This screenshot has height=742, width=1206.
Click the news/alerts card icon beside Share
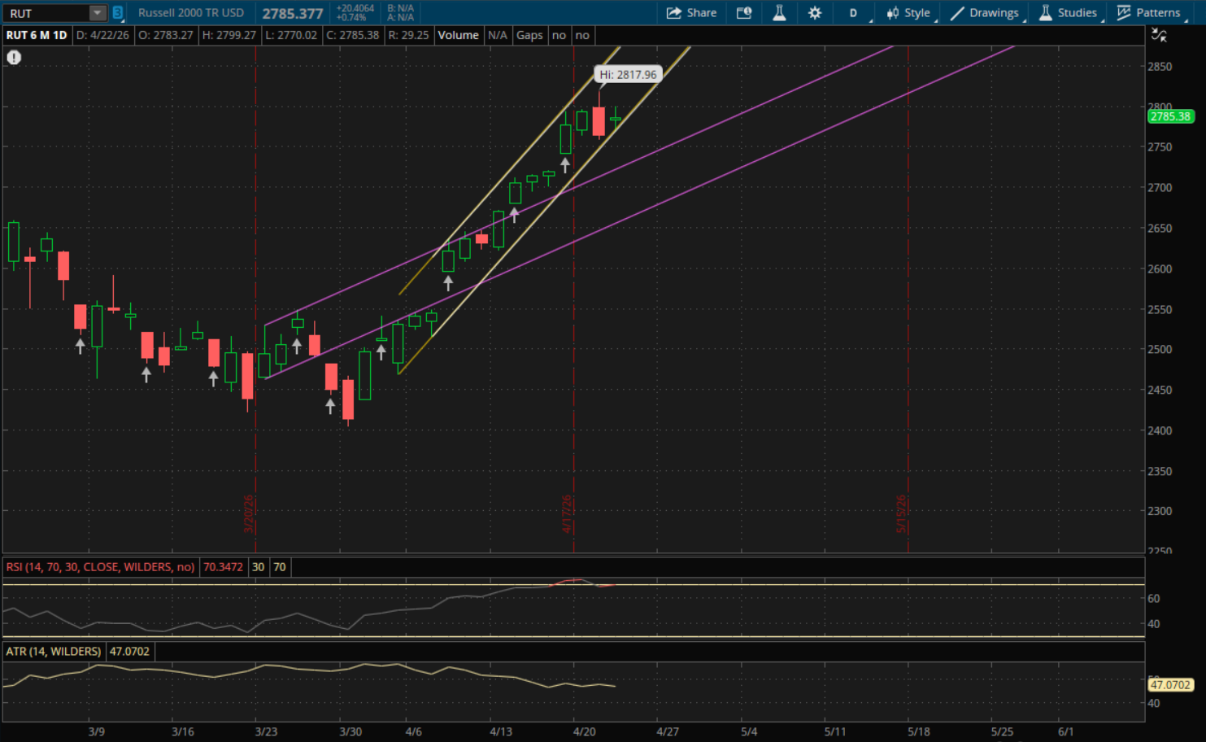[x=743, y=13]
